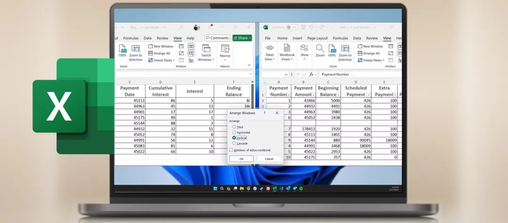508x223 pixels.
Task: Open the Insert tab in right window
Action: pos(297,38)
